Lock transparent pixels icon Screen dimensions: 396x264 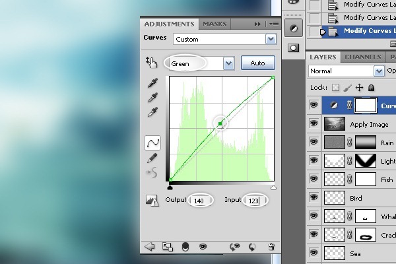[x=335, y=88]
